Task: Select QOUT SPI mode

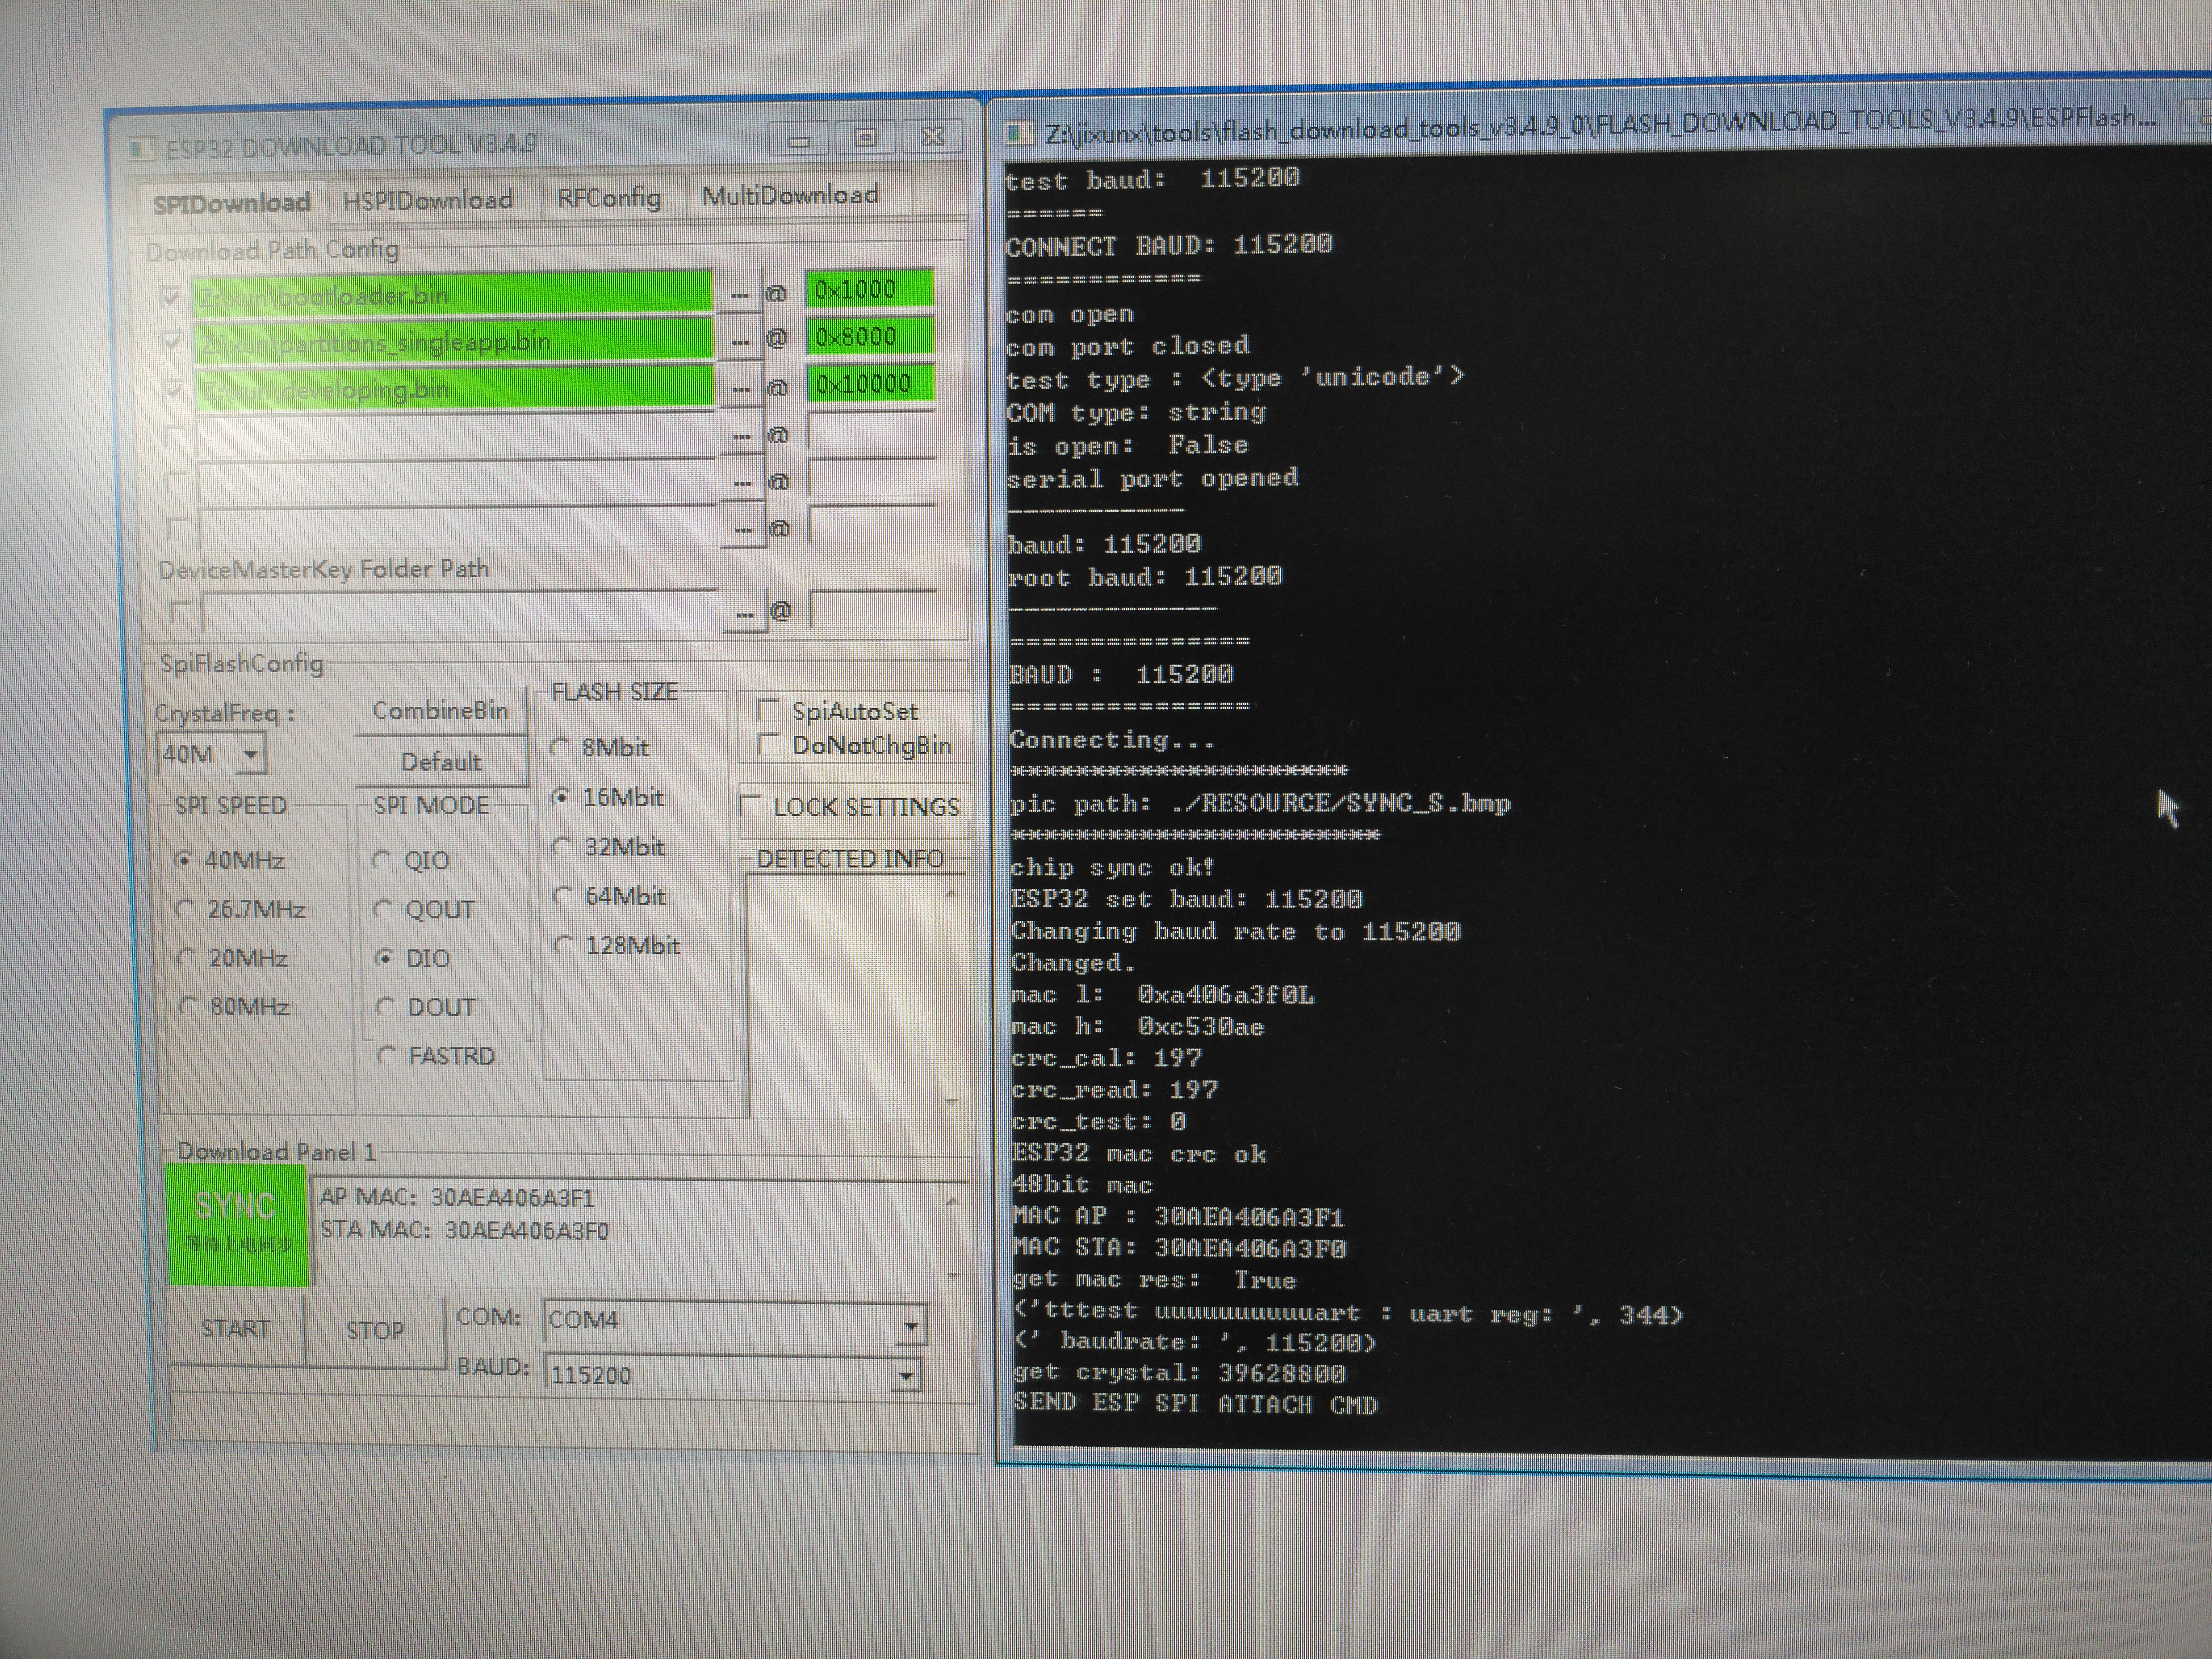Action: pyautogui.click(x=424, y=910)
